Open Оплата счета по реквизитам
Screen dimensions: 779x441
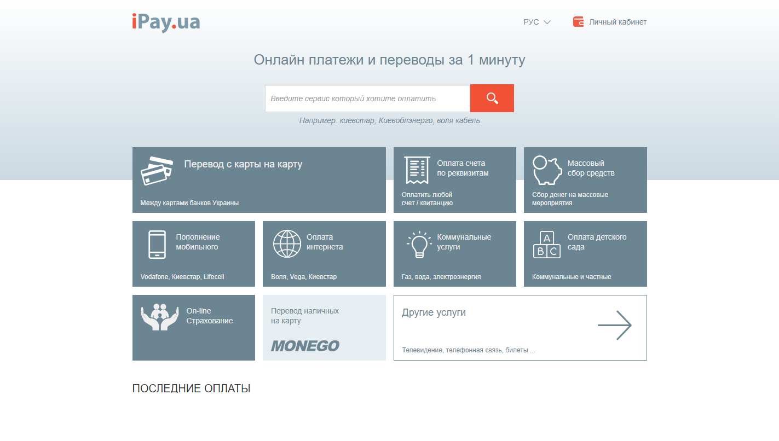[x=463, y=168]
